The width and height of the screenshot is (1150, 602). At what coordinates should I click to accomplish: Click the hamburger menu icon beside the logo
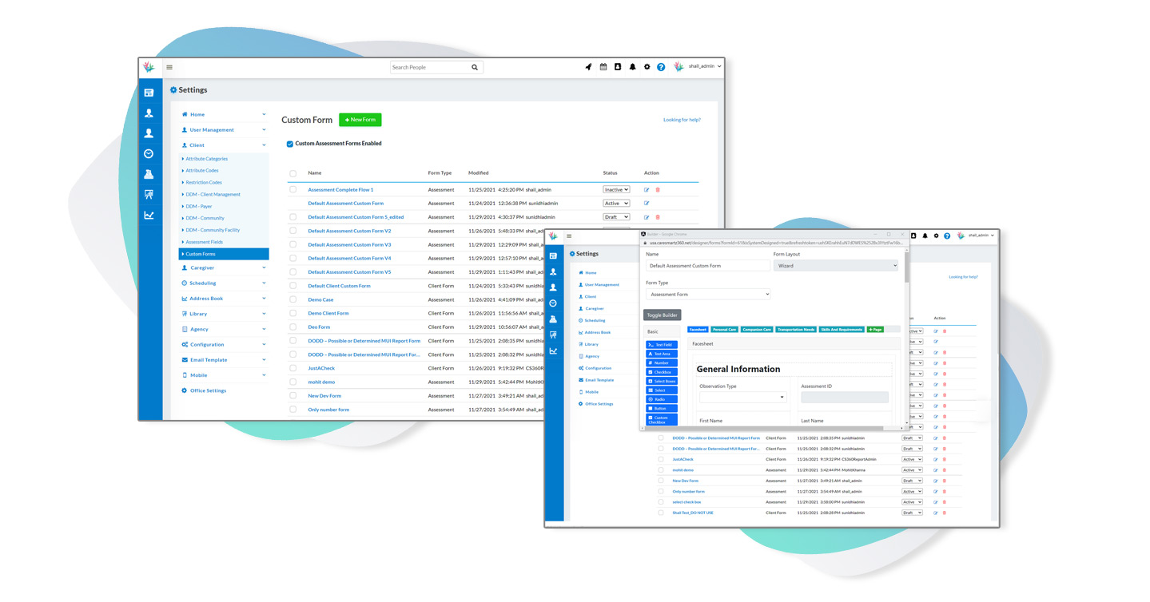pyautogui.click(x=169, y=67)
